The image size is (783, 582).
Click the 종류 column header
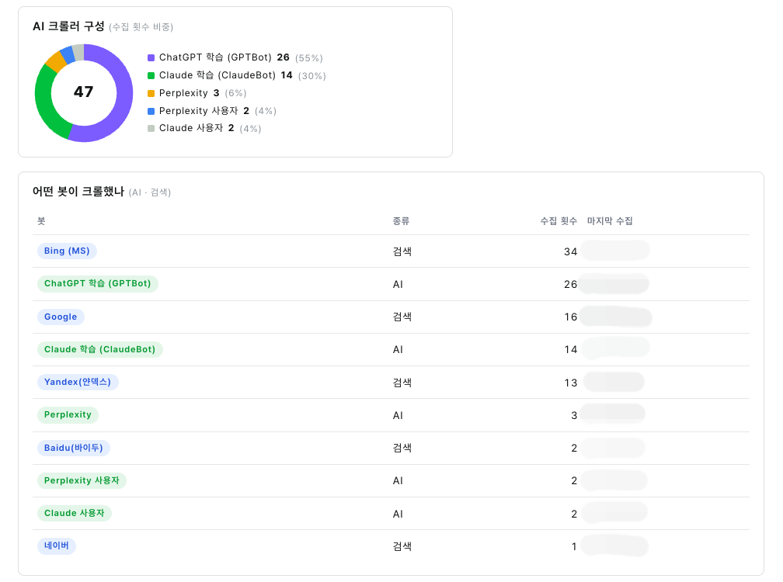pos(401,221)
